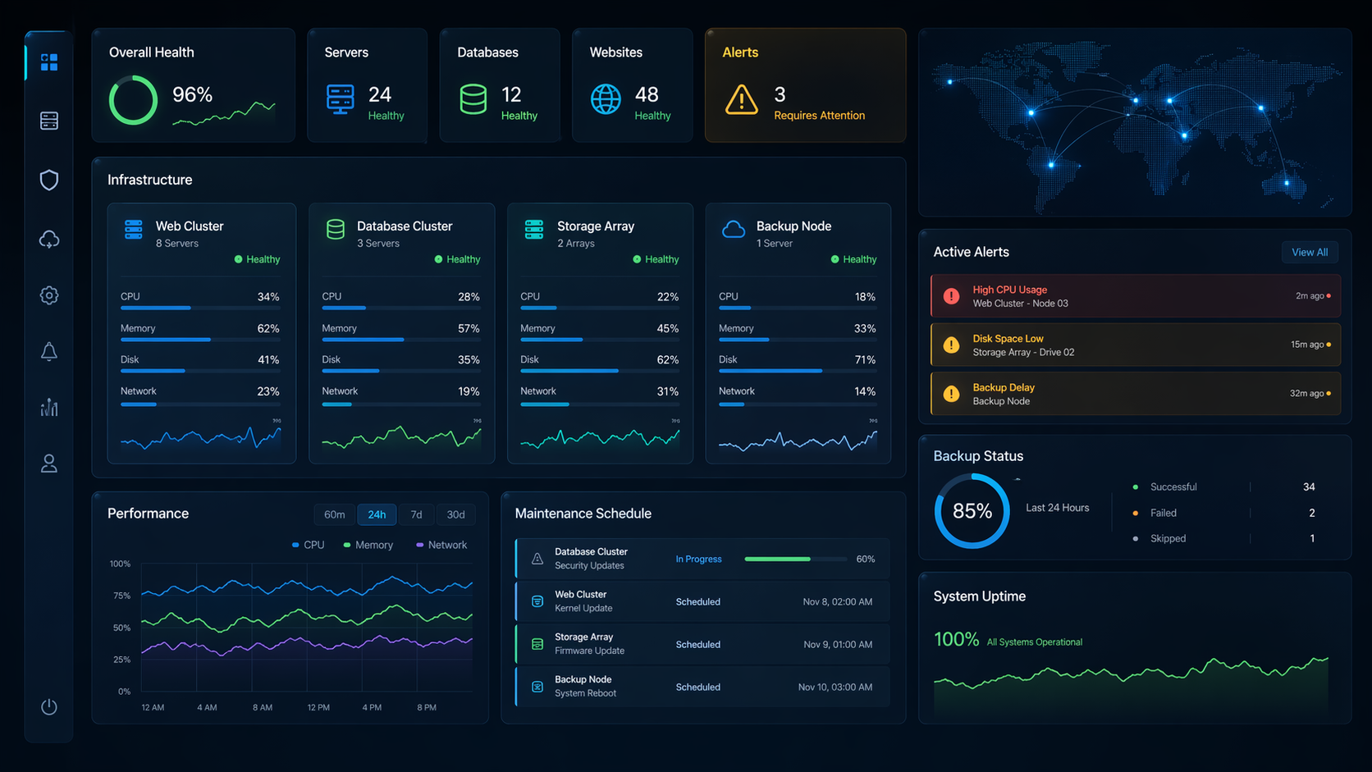Click the System Reboot row icon

point(537,687)
